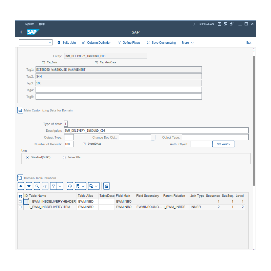271x271 pixels.
Task: Open the System menu
Action: pyautogui.click(x=30, y=24)
